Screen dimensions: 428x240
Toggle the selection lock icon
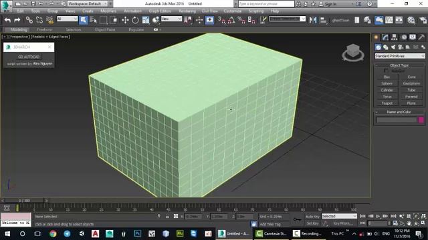click(167, 216)
